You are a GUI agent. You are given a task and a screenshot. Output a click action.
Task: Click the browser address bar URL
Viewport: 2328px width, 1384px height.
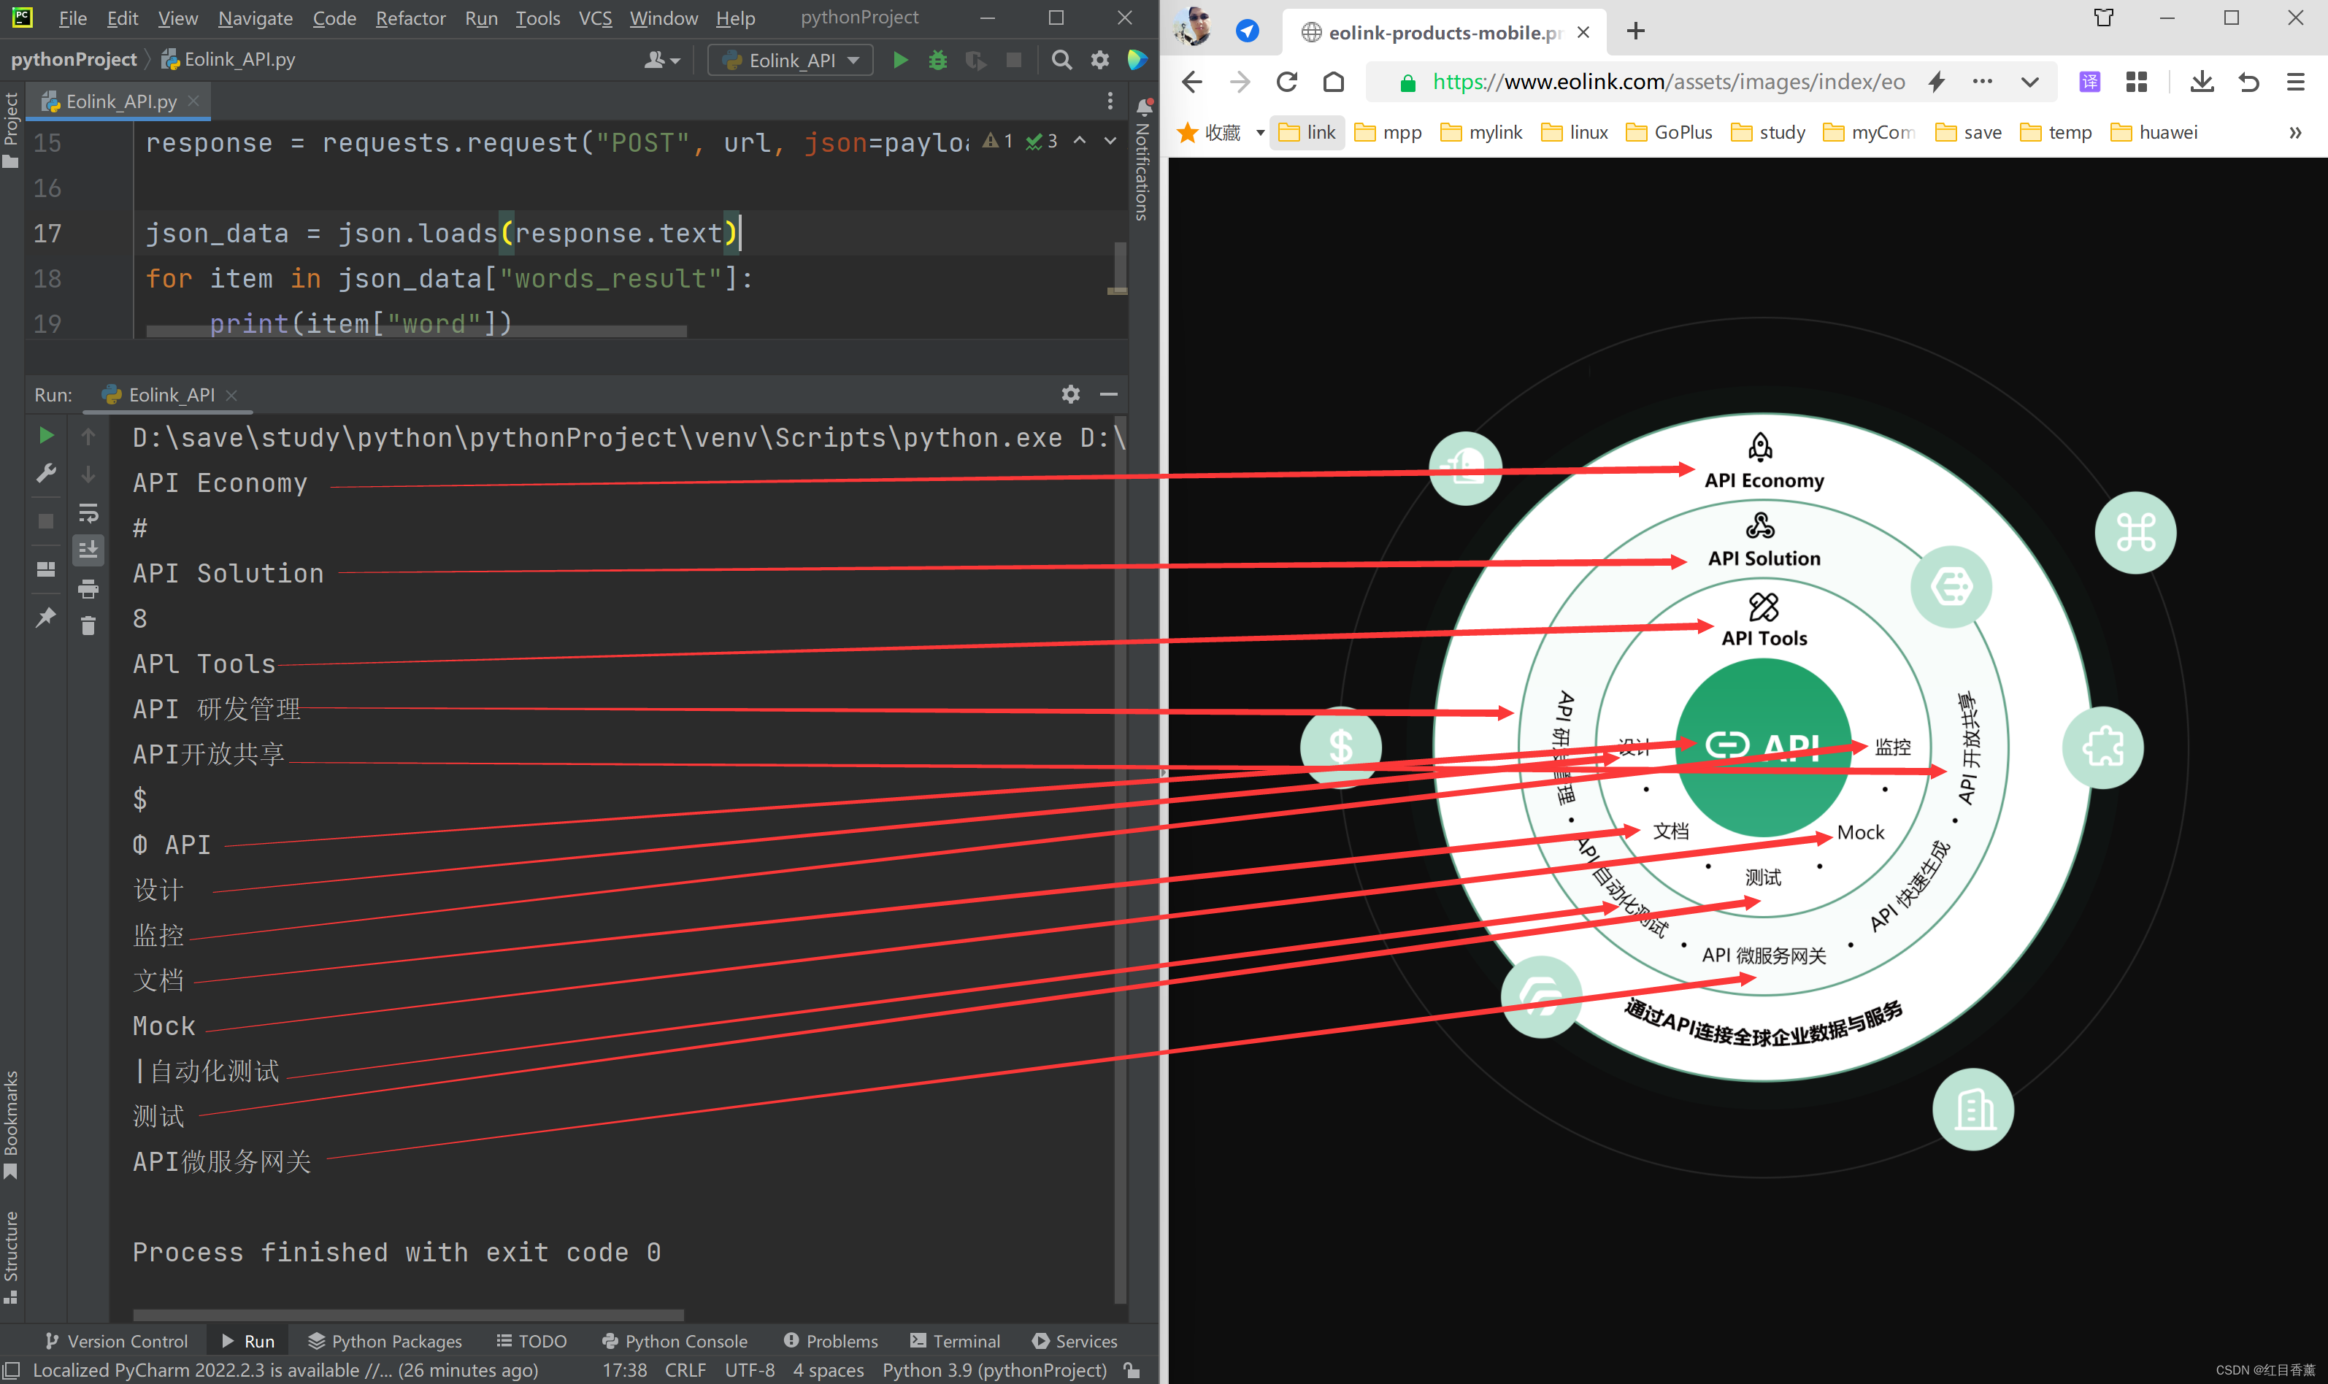pyautogui.click(x=1669, y=82)
